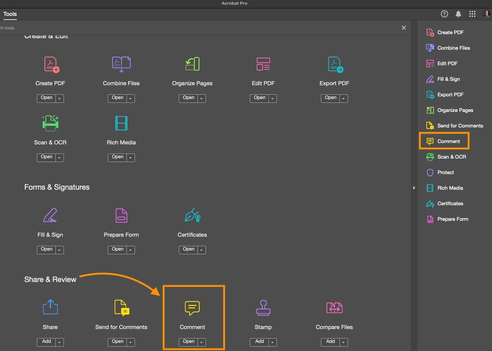Click the Compare Files icon
492x351 pixels.
(334, 308)
